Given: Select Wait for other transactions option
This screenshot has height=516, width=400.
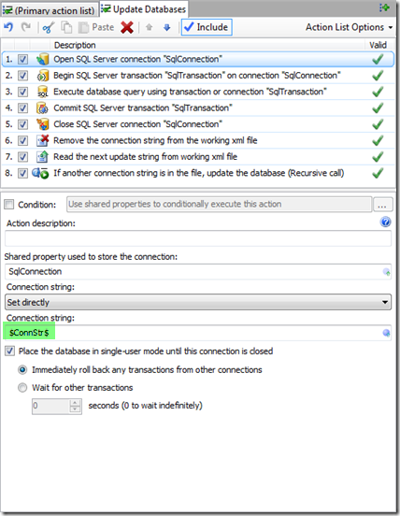Looking at the screenshot, I should [22, 388].
